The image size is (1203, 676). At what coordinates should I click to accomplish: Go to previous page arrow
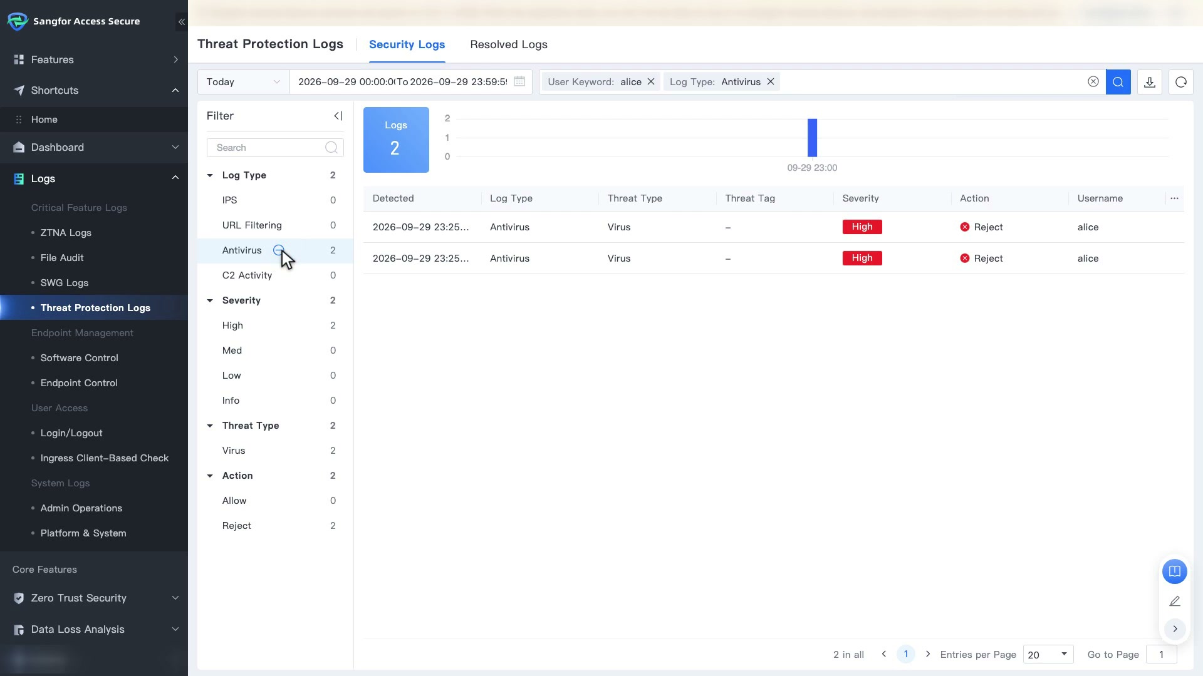pos(884,654)
